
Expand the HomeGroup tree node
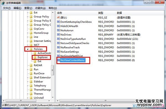click(28, 33)
